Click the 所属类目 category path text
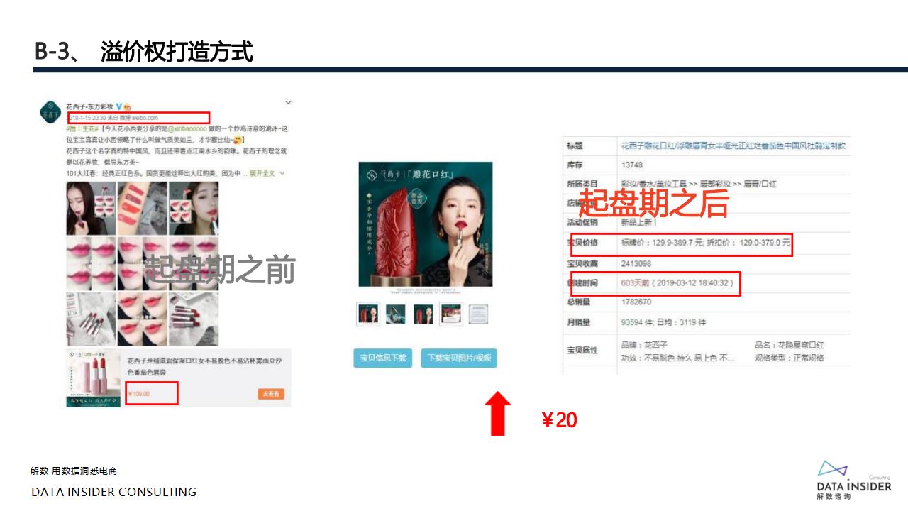 [x=699, y=184]
